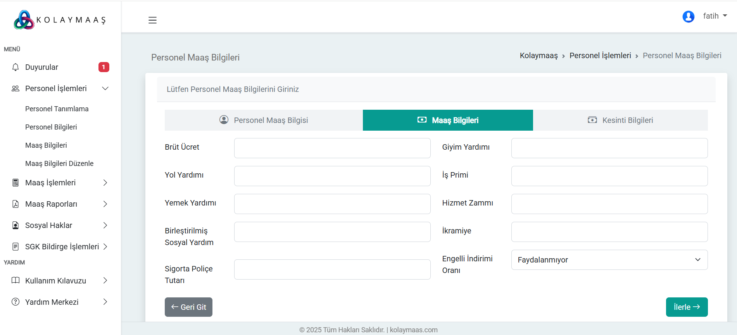The width and height of the screenshot is (737, 335).
Task: Click the Duyurular bell icon
Action: (x=16, y=67)
